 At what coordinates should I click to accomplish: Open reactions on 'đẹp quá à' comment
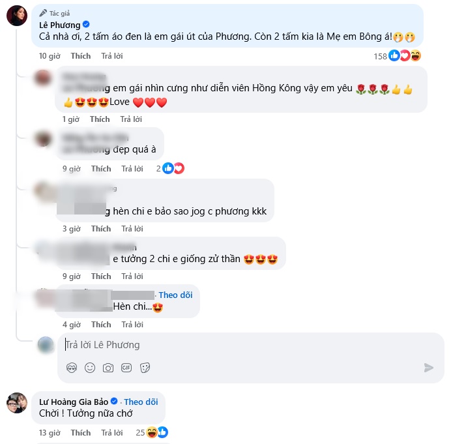170,169
